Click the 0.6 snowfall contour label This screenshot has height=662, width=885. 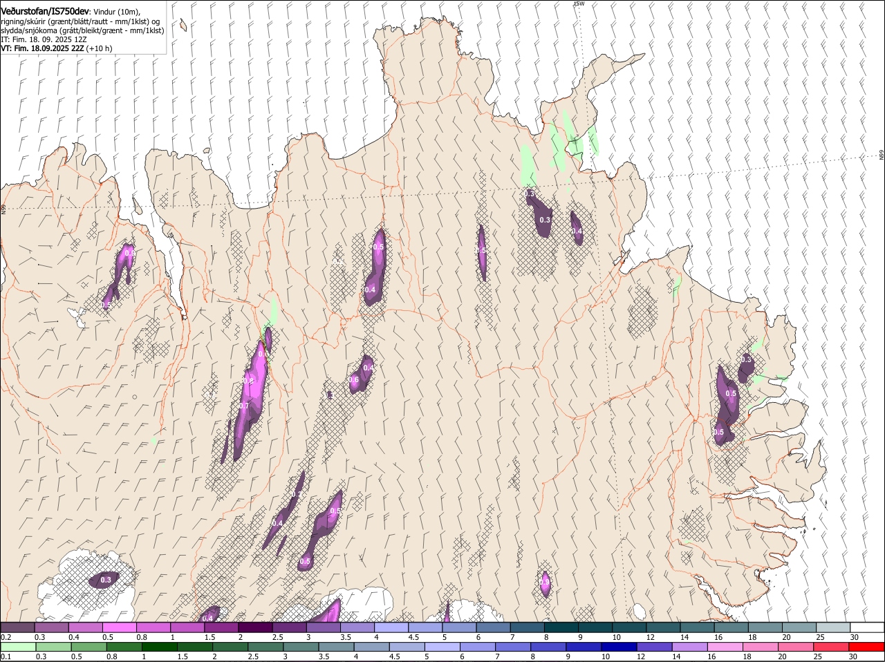(x=353, y=380)
